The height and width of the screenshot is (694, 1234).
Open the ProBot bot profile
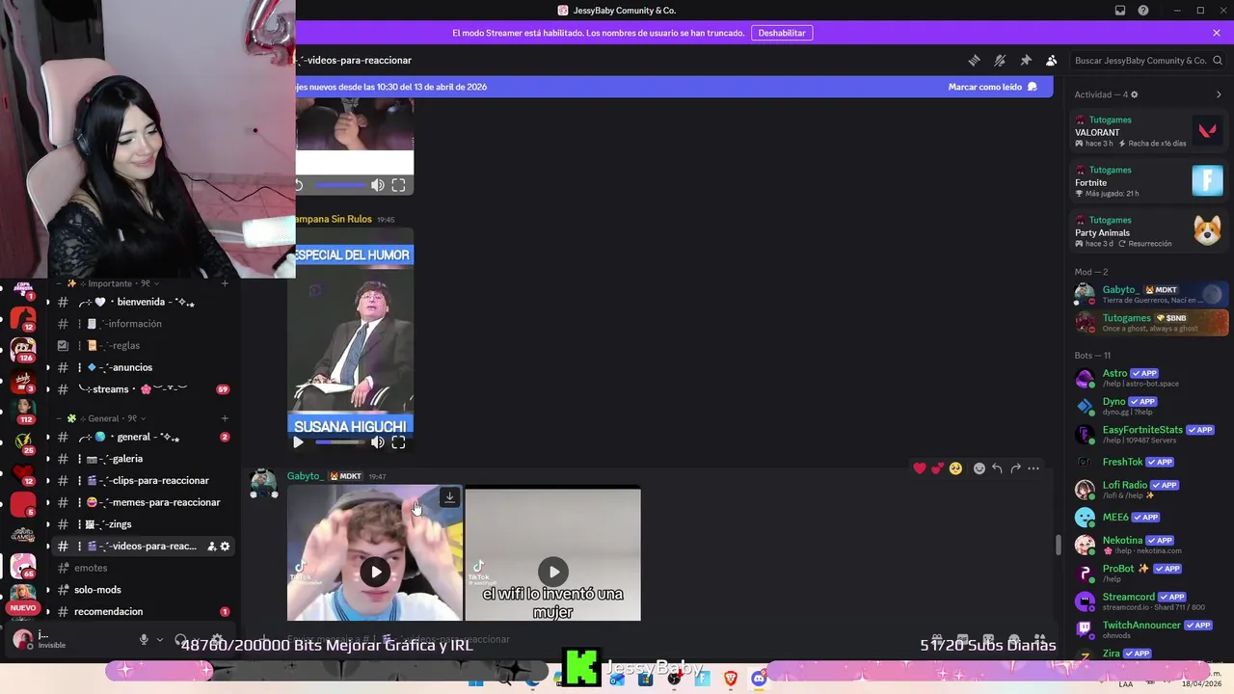click(x=1149, y=573)
